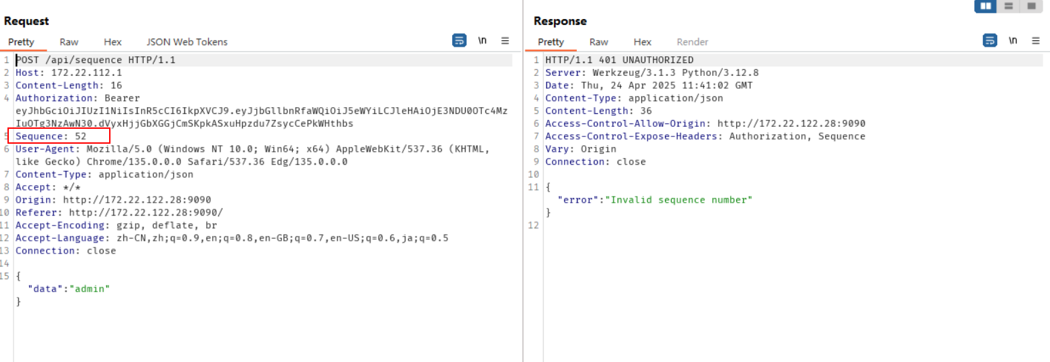Click the Date response header

click(x=649, y=85)
